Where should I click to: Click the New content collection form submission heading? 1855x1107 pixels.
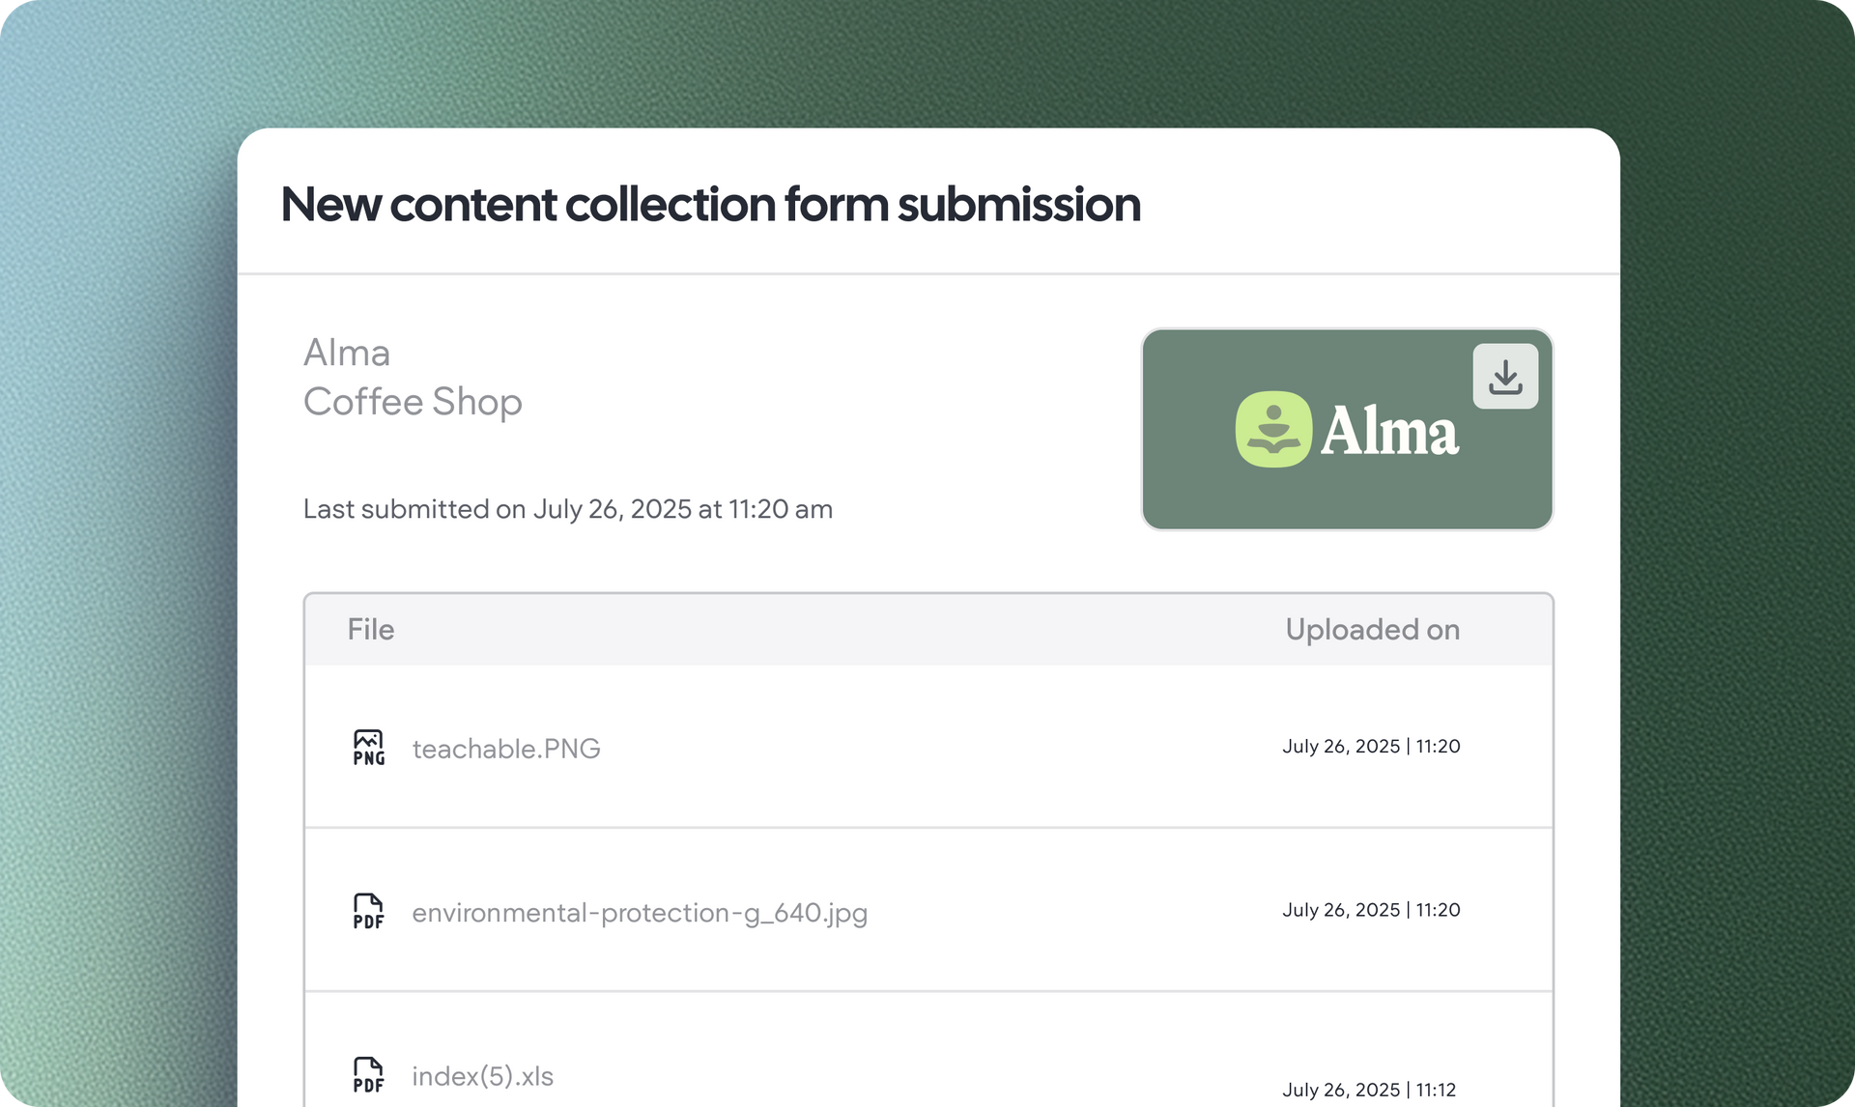711,205
